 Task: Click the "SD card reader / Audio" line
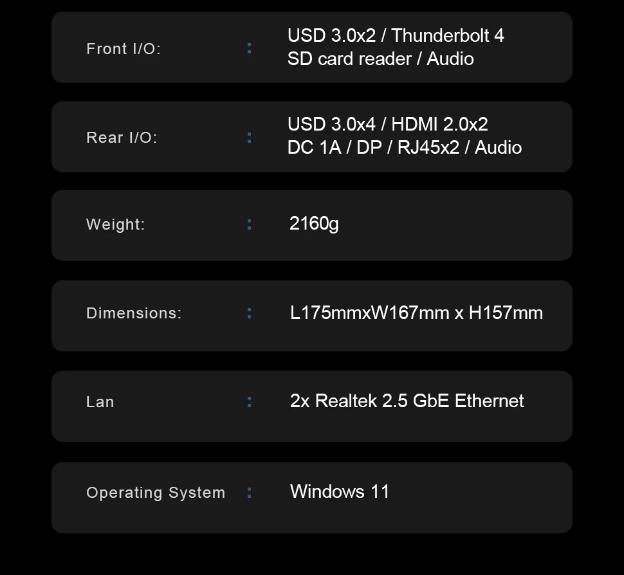(x=380, y=59)
